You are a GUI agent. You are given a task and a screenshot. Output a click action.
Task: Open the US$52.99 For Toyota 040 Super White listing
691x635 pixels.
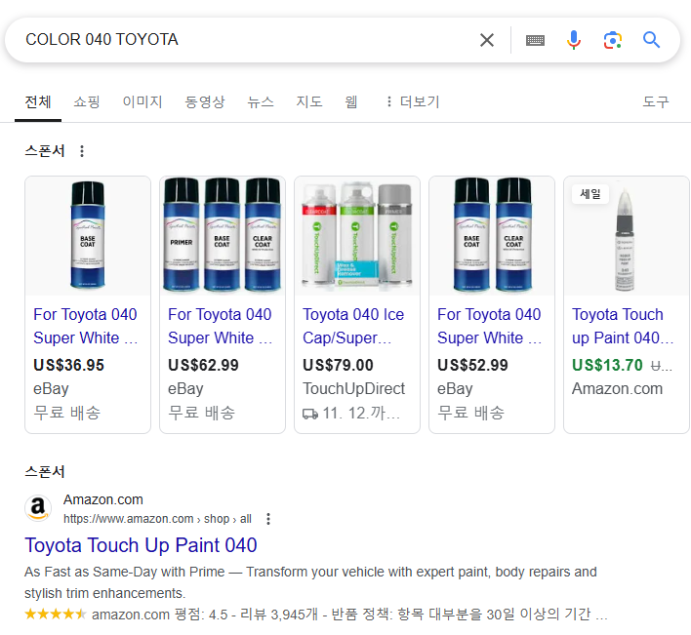pos(489,327)
